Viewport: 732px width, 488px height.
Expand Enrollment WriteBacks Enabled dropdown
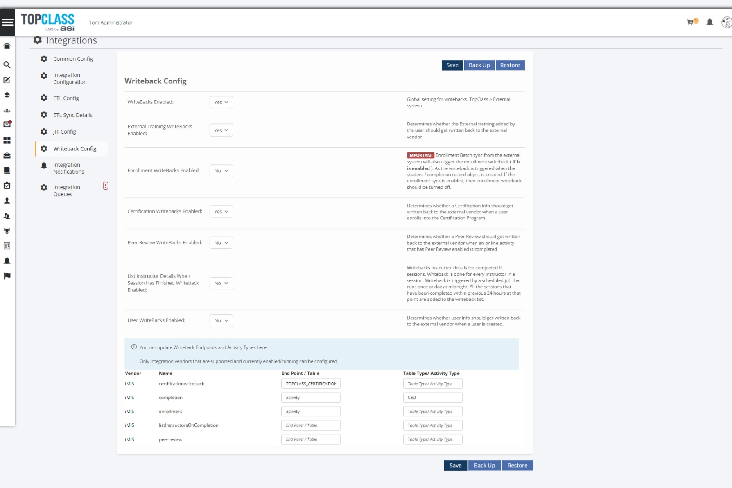221,171
